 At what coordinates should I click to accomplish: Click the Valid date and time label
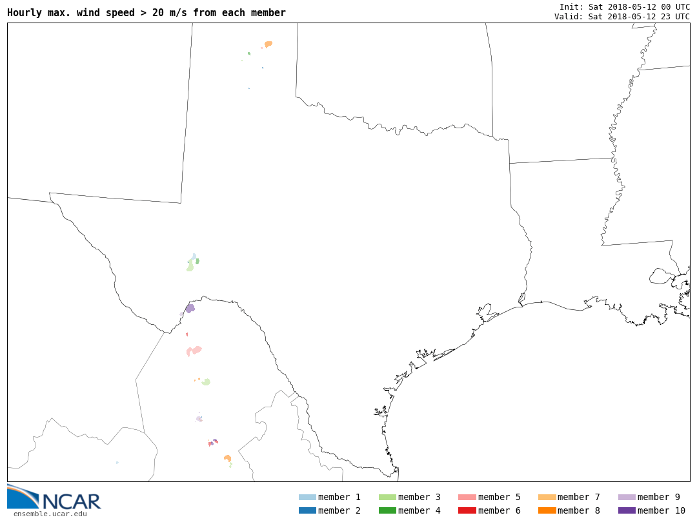click(x=622, y=16)
